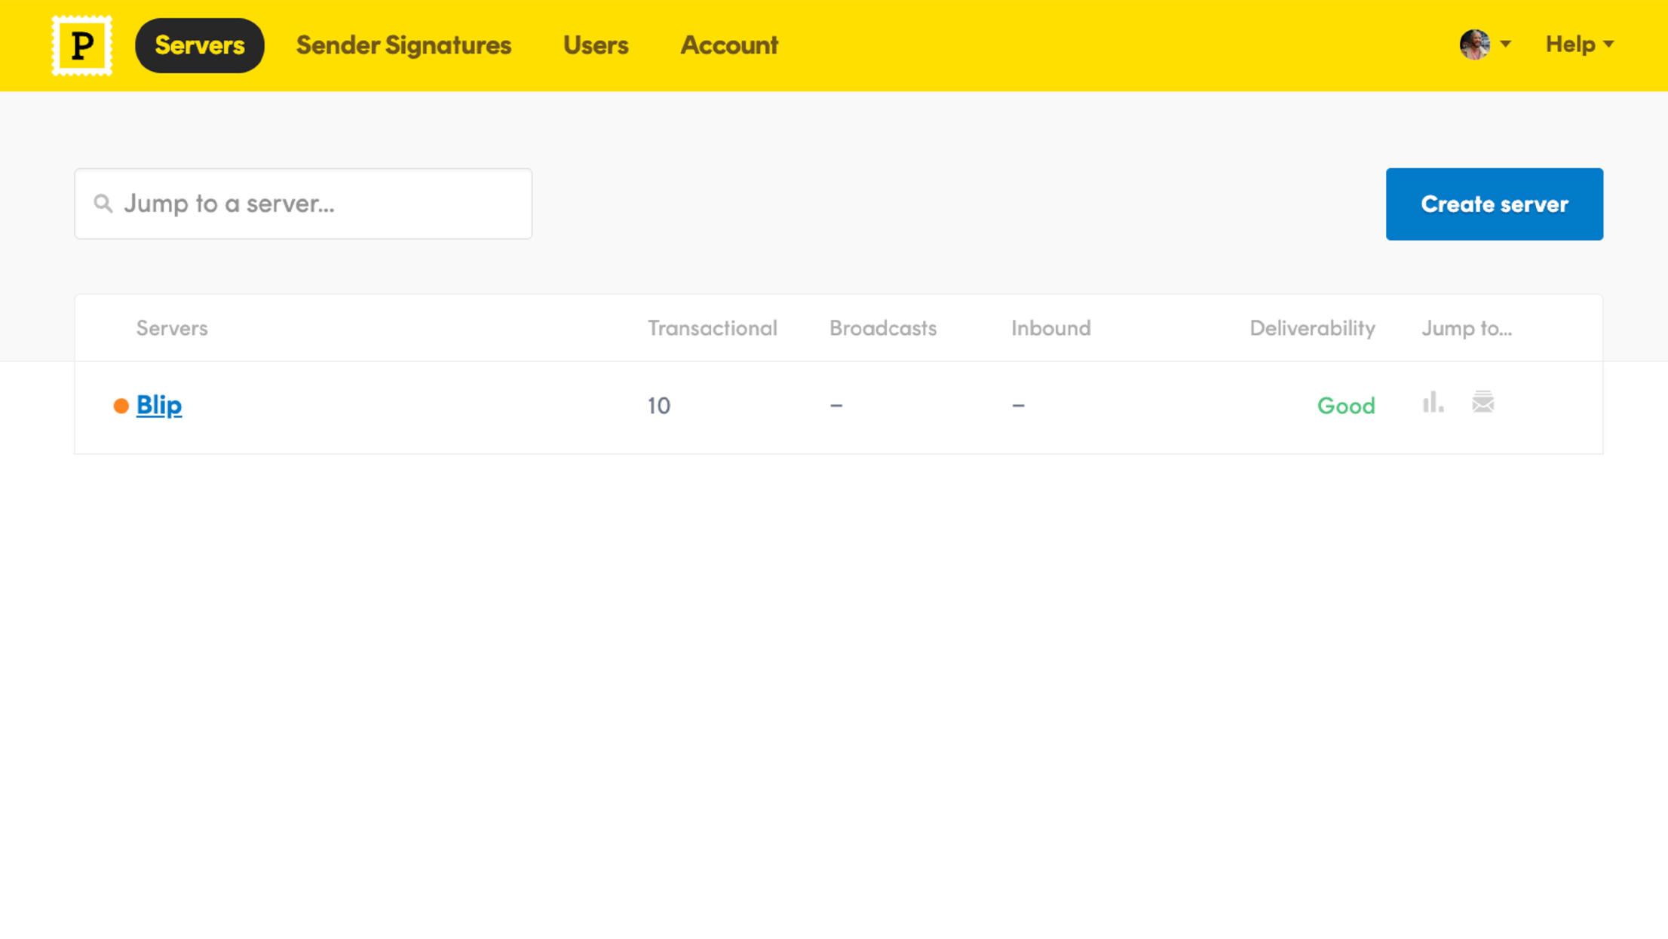This screenshot has height=939, width=1668.
Task: Open statistics chart icon for Blip
Action: (x=1433, y=403)
